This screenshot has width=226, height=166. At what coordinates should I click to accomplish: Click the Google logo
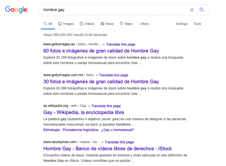tap(16, 10)
